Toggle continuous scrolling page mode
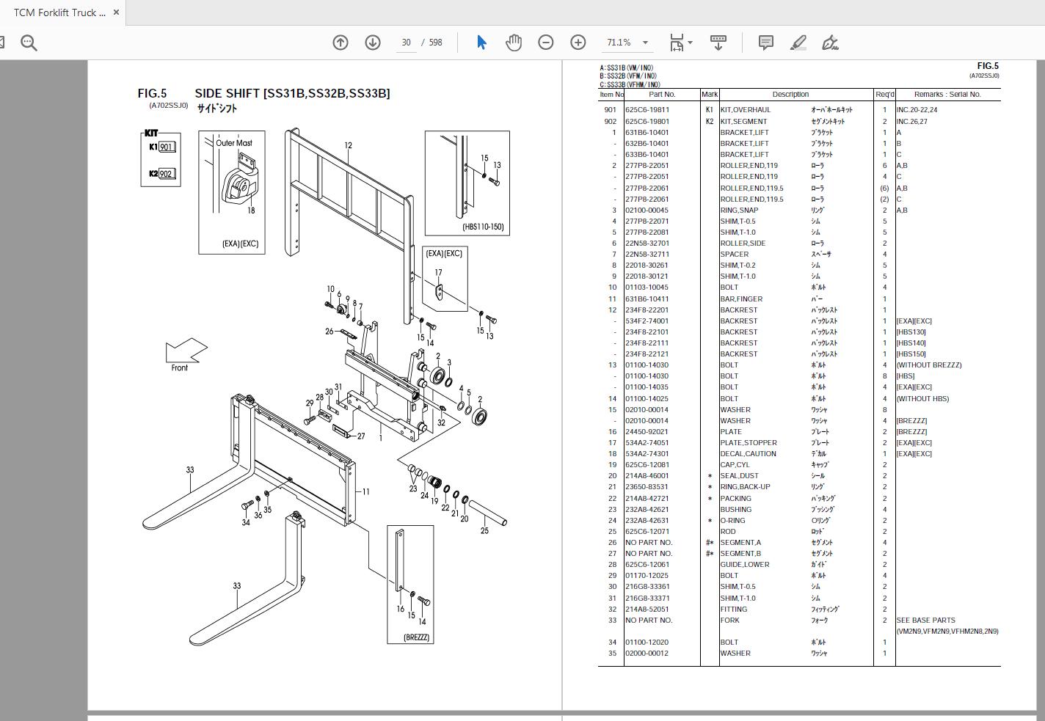The image size is (1045, 721). 718,43
